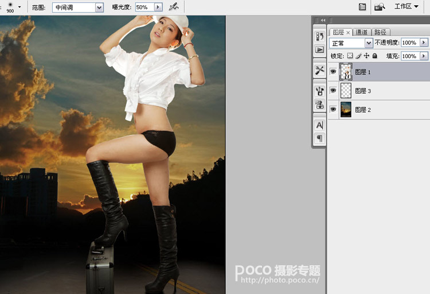The image size is (430, 294).
Task: Open the History panel icon
Action: pyautogui.click(x=319, y=37)
